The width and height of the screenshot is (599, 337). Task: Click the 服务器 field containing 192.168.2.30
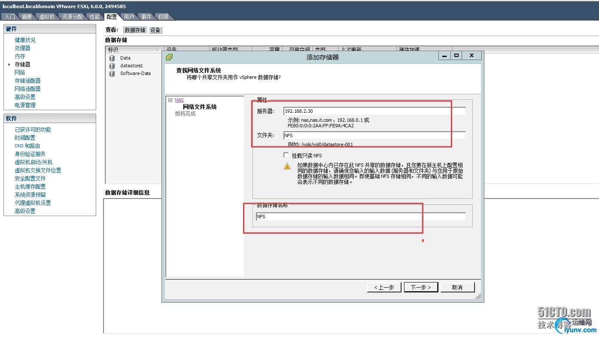(374, 111)
